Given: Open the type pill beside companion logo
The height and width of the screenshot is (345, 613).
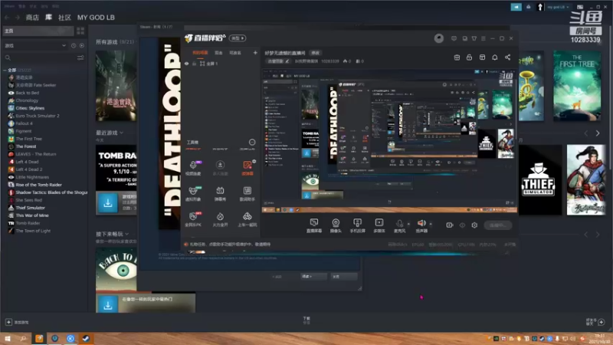Looking at the screenshot, I should 238,38.
